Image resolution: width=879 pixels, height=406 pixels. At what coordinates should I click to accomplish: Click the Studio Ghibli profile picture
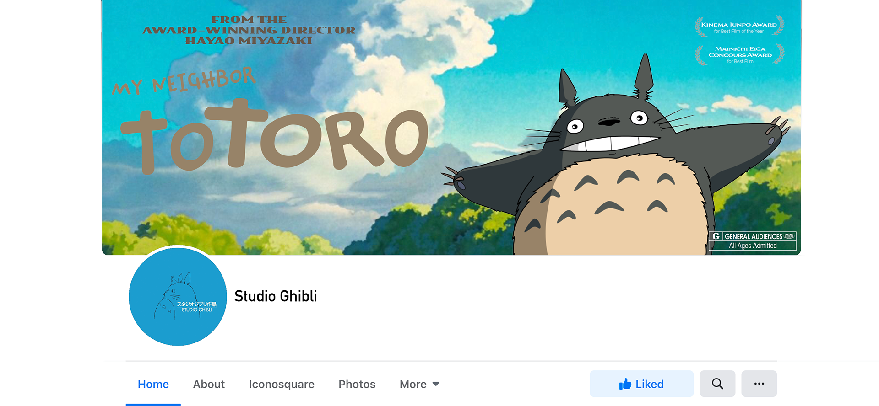178,297
